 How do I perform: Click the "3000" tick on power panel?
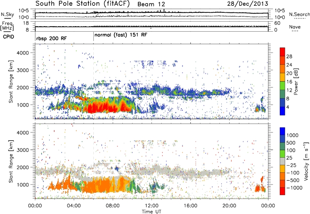[23, 70]
